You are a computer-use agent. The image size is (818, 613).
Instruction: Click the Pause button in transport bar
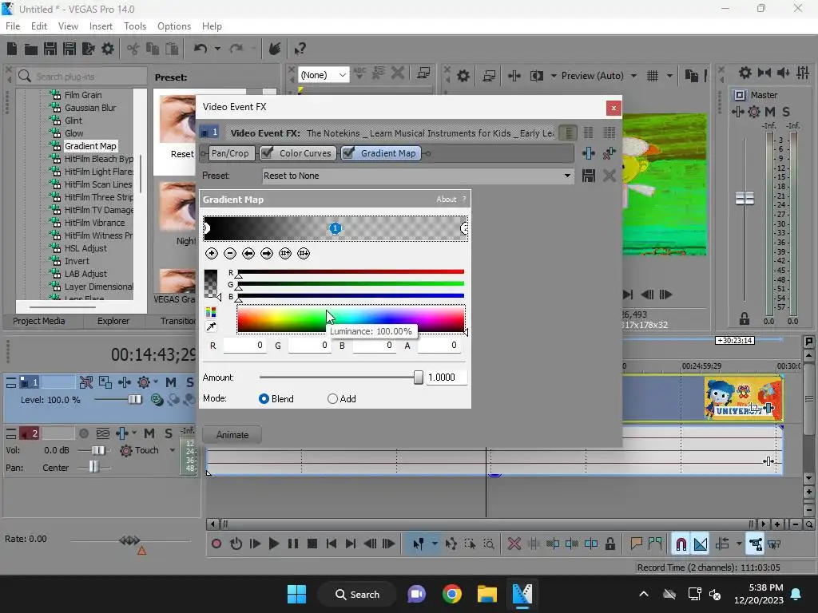coord(293,544)
